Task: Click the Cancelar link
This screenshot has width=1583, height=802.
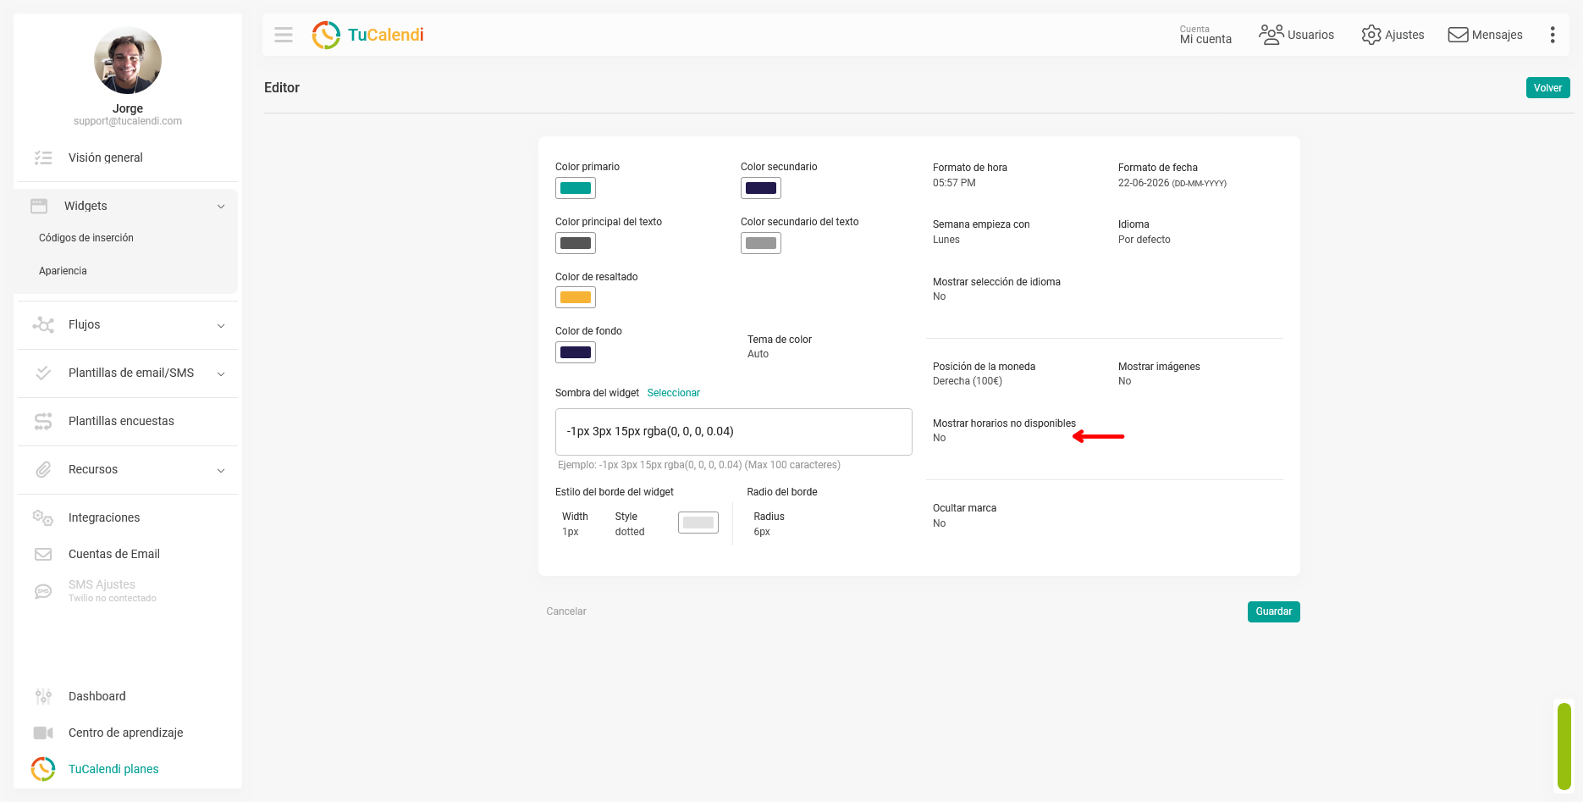Action: pyautogui.click(x=566, y=611)
